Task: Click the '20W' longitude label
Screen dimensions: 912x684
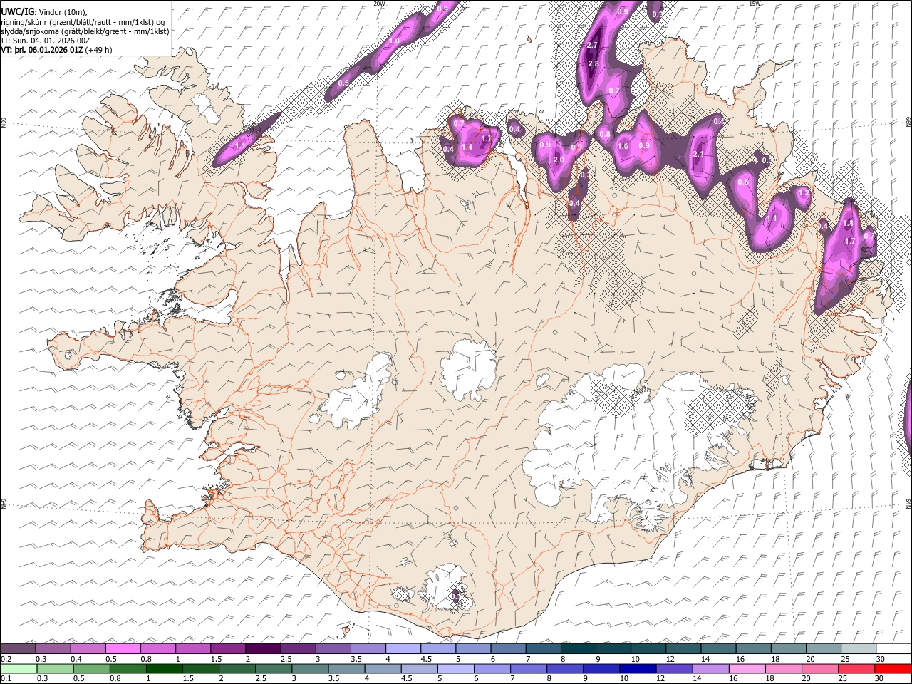Action: click(379, 3)
